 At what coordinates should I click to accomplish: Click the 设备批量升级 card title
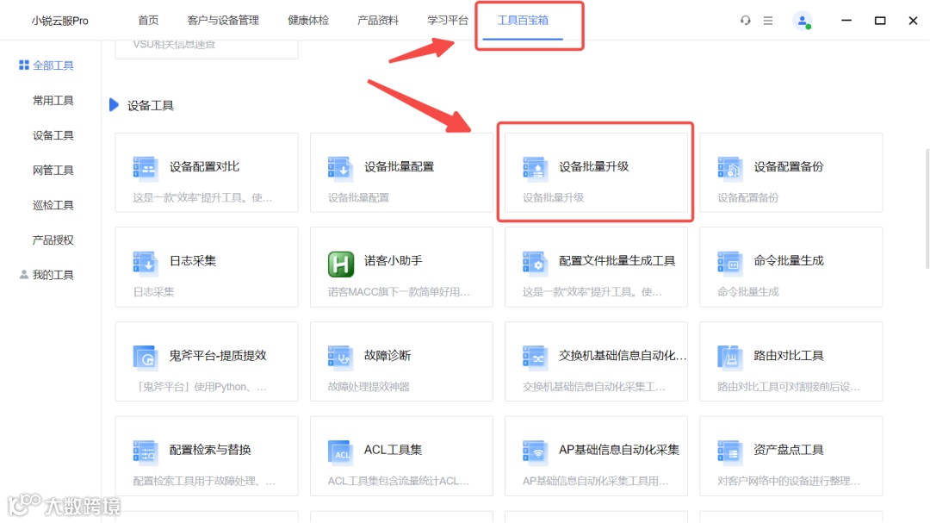(x=593, y=167)
